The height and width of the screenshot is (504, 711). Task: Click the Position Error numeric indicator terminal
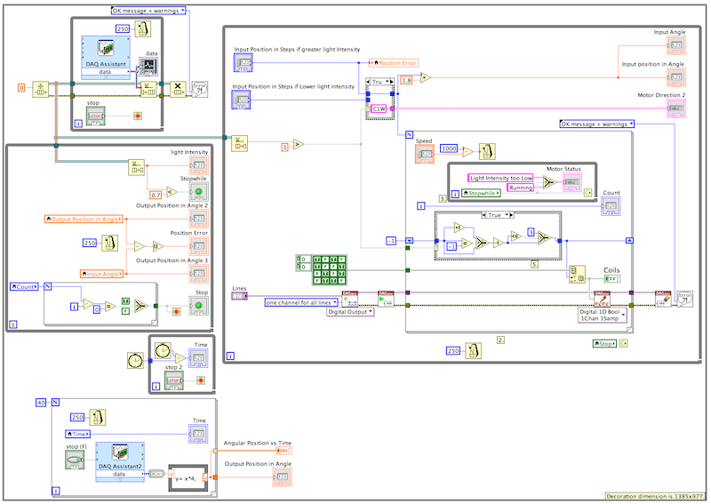point(198,246)
